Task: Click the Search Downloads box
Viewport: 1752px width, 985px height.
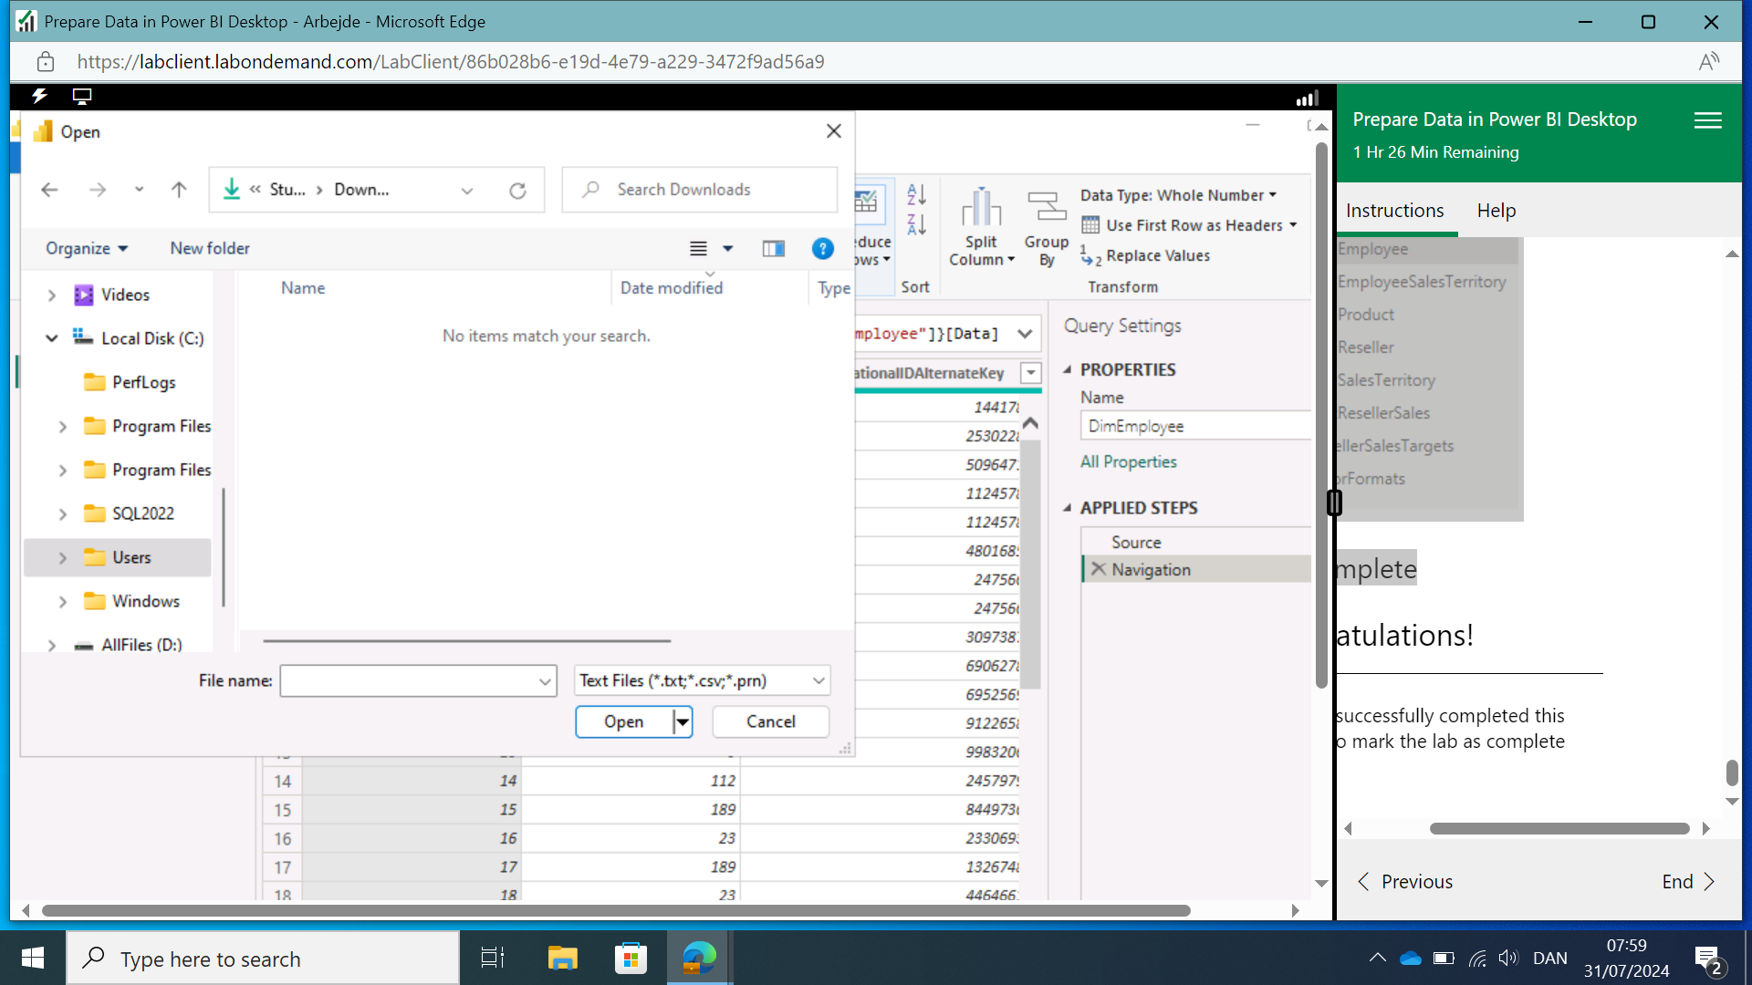Action: (699, 190)
